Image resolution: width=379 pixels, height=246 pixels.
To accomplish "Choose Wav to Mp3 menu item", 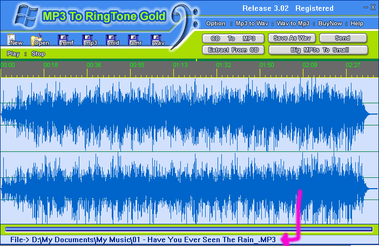I will click(293, 23).
